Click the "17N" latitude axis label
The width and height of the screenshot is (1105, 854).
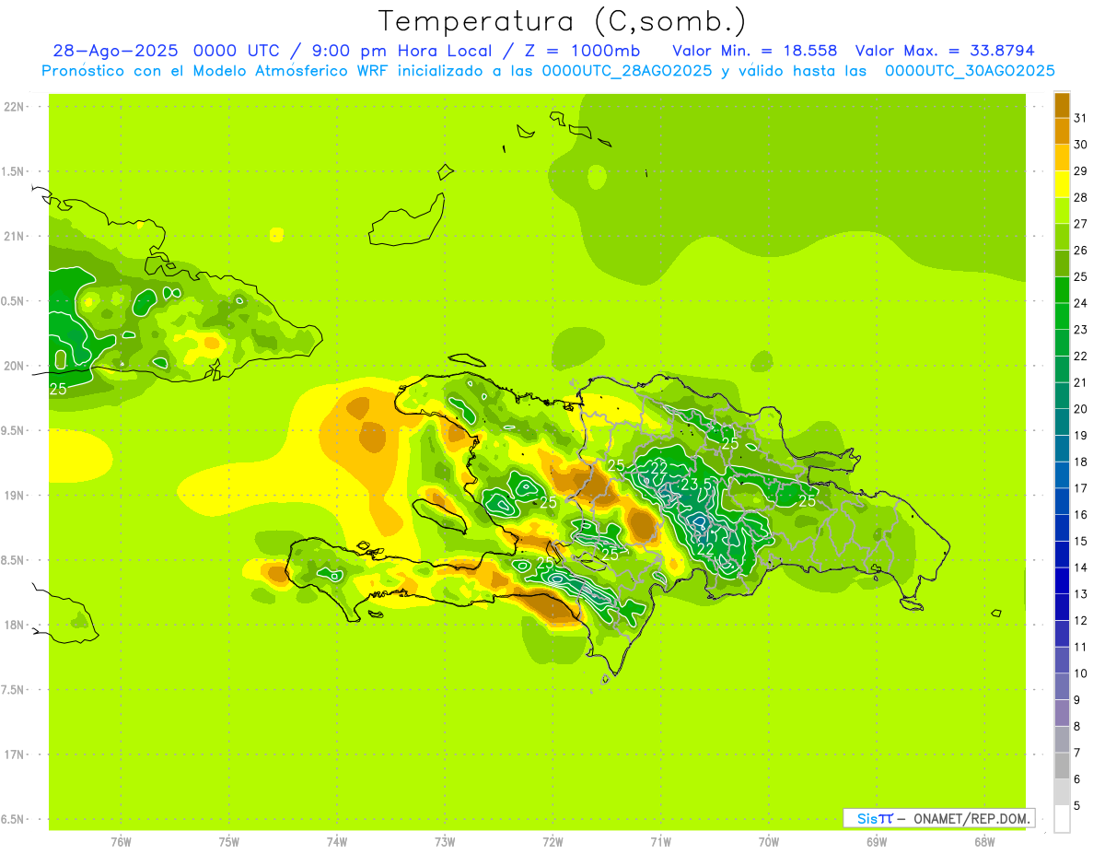click(x=13, y=755)
